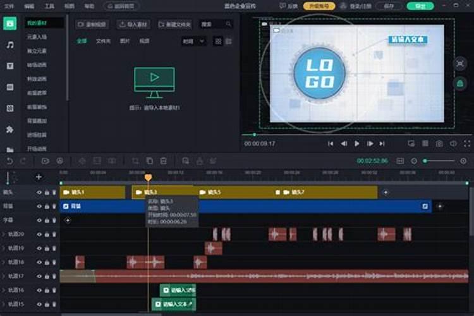Open the 文件 menu
Image resolution: width=474 pixels, height=316 pixels.
pyautogui.click(x=8, y=6)
